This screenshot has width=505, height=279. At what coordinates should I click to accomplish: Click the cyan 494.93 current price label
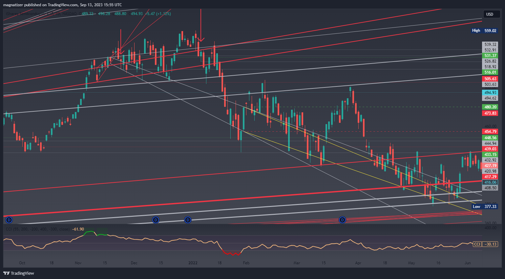(x=490, y=93)
